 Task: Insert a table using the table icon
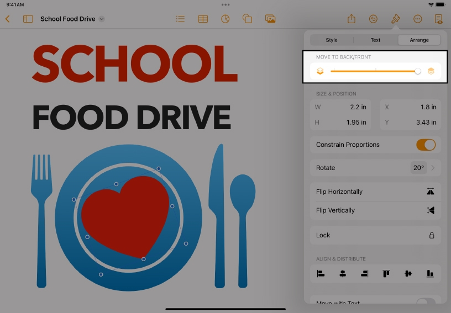(203, 19)
